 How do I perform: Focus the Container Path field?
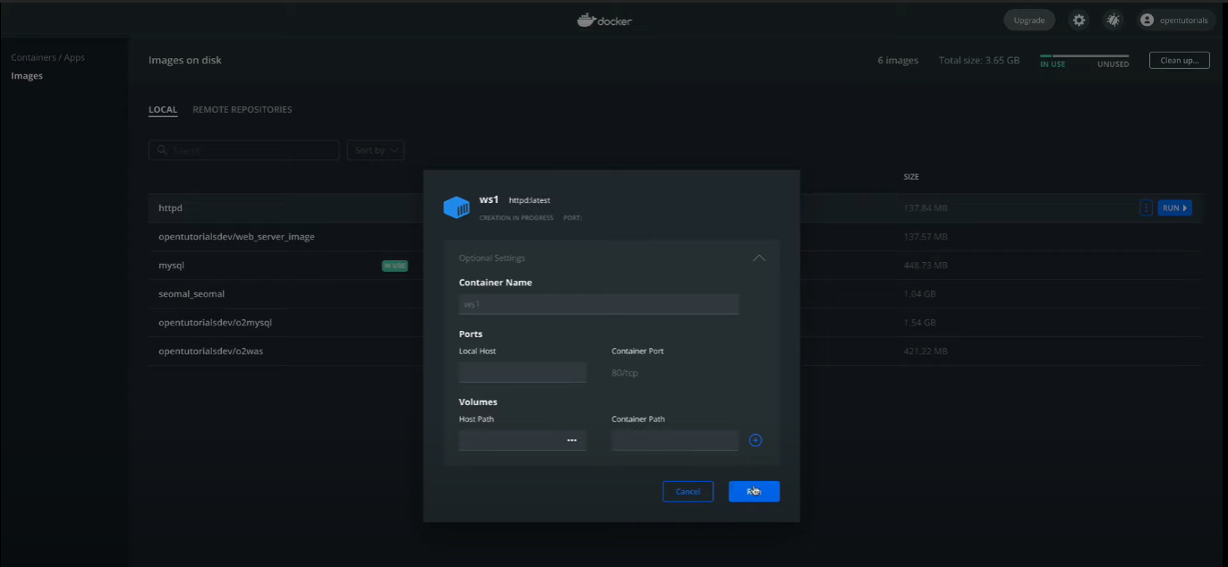675,440
